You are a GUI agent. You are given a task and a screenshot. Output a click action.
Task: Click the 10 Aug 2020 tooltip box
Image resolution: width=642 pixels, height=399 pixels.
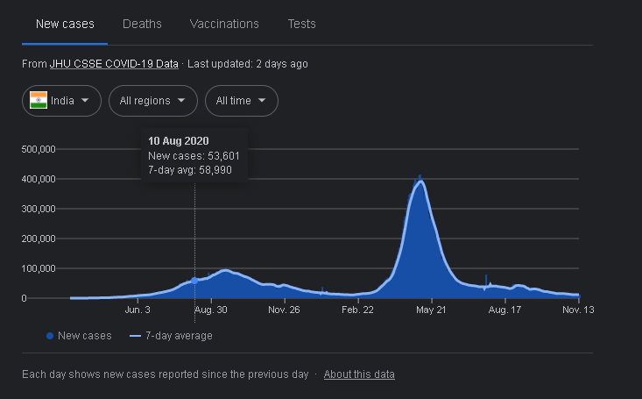coord(194,155)
